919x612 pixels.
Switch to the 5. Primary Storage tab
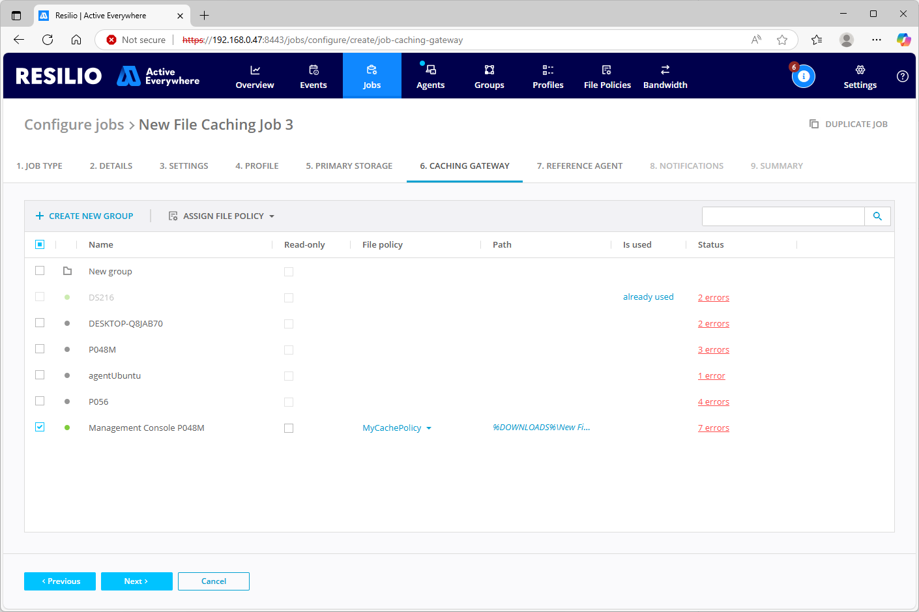pos(349,166)
